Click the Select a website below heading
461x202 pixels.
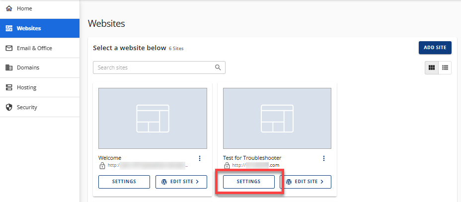pyautogui.click(x=130, y=48)
